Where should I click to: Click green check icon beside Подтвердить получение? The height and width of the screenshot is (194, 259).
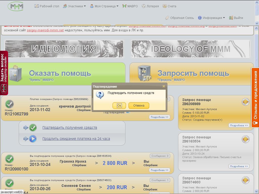click(33, 128)
